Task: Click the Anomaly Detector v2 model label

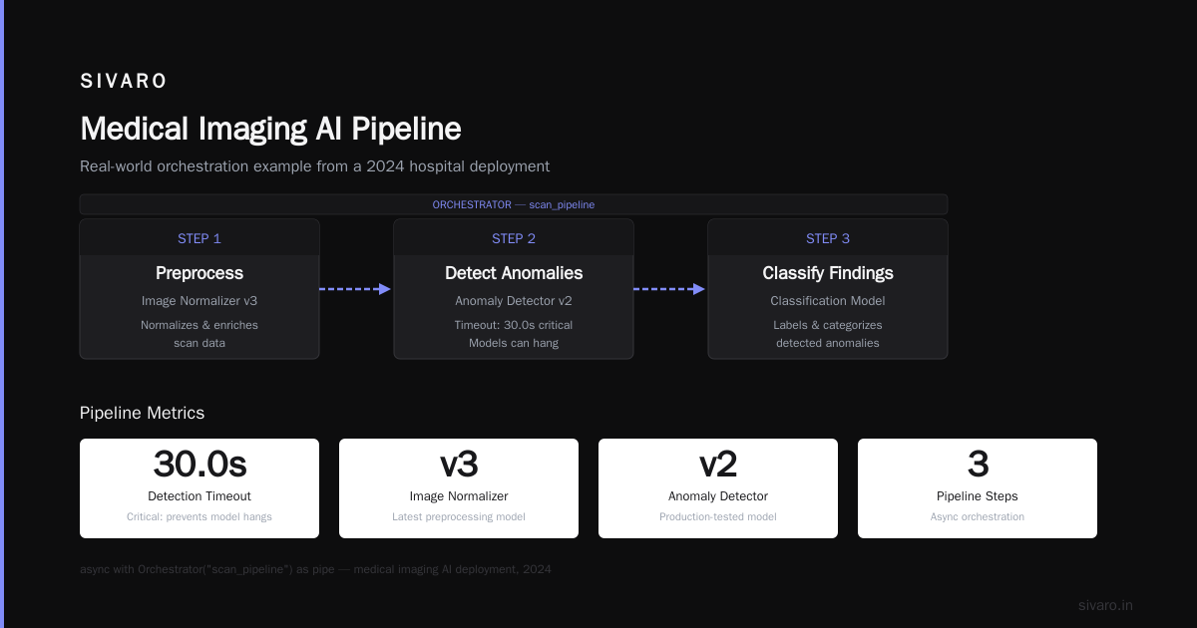Action: pos(514,300)
